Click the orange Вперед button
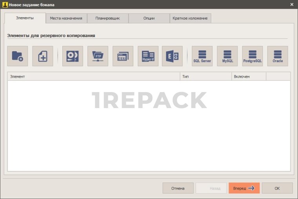Image resolution: width=298 pixels, height=199 pixels. pos(244,188)
